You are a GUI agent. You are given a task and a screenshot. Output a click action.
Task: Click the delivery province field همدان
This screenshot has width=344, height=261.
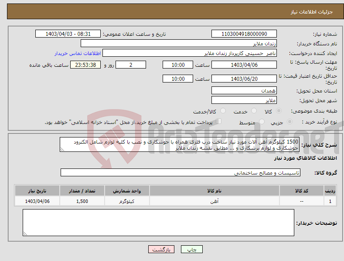pyautogui.click(x=244, y=90)
